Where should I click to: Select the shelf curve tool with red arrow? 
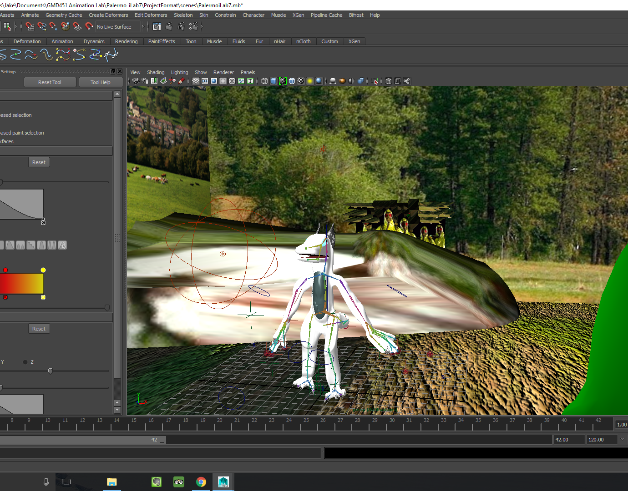[31, 55]
